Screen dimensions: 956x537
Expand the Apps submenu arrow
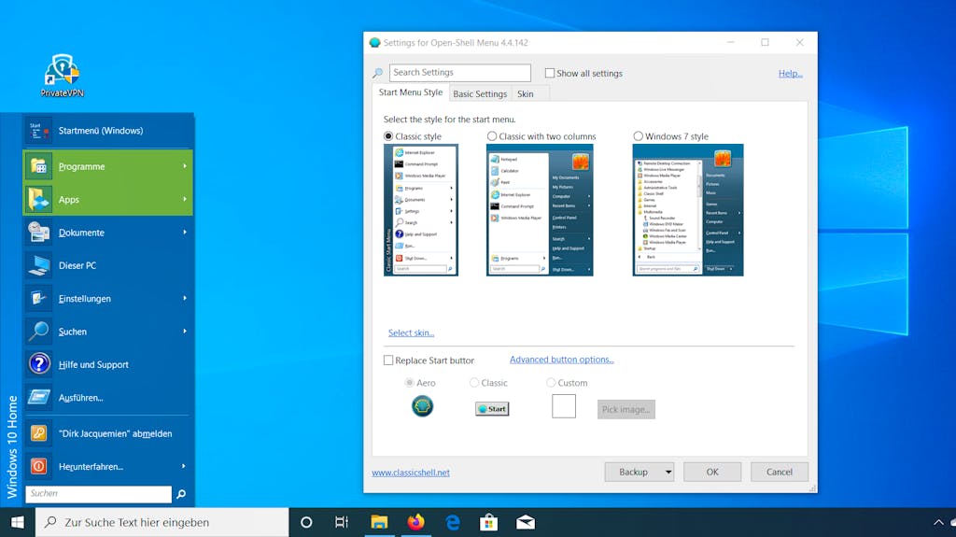[x=185, y=199]
